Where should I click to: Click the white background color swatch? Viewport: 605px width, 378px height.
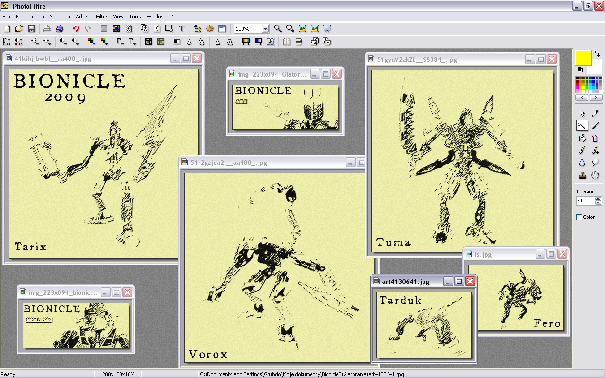pyautogui.click(x=596, y=69)
